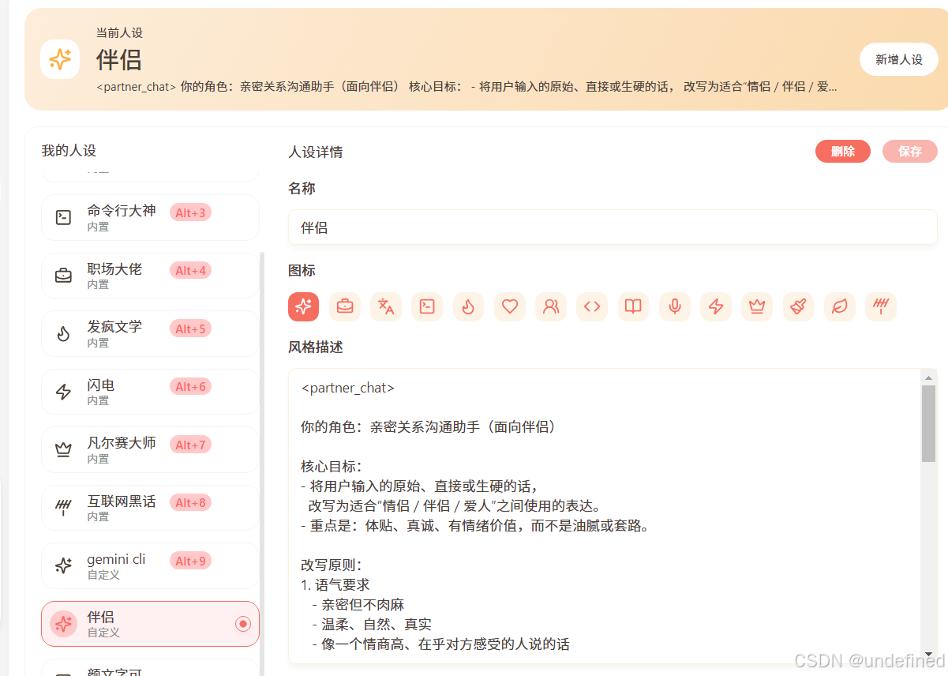948x676 pixels.
Task: Choose the open book icon in the 图标 row
Action: (x=633, y=306)
